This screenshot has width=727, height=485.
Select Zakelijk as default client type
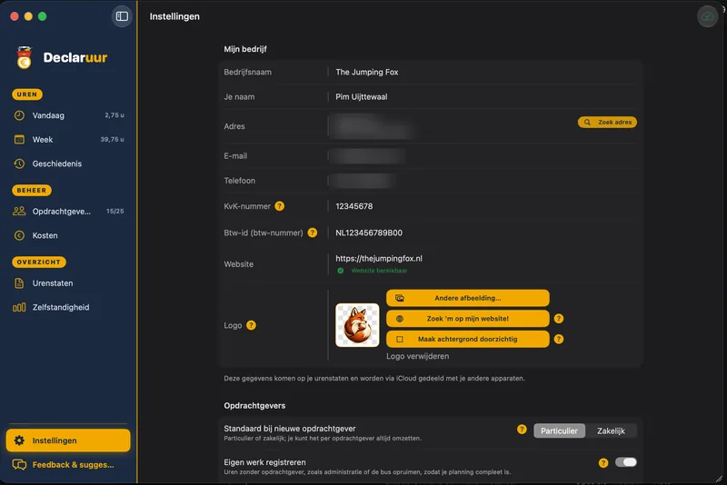click(611, 431)
